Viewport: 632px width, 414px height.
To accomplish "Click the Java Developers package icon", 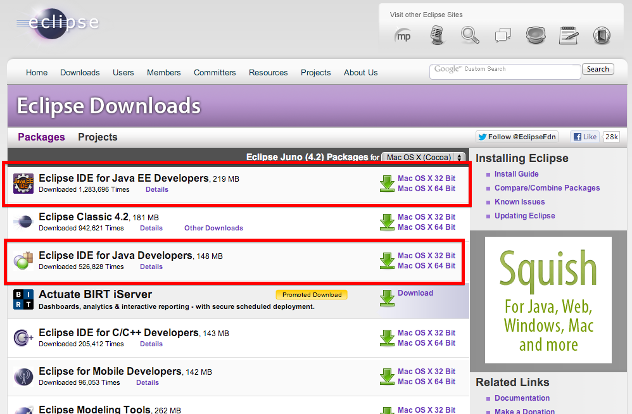I will pyautogui.click(x=23, y=260).
